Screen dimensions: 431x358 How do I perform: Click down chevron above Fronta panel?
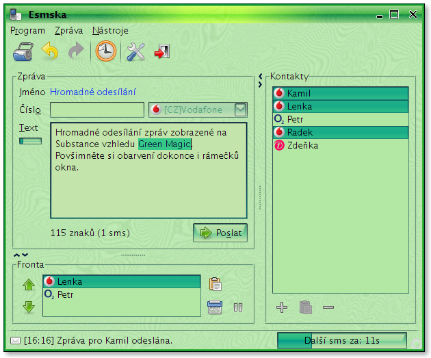click(x=25, y=255)
